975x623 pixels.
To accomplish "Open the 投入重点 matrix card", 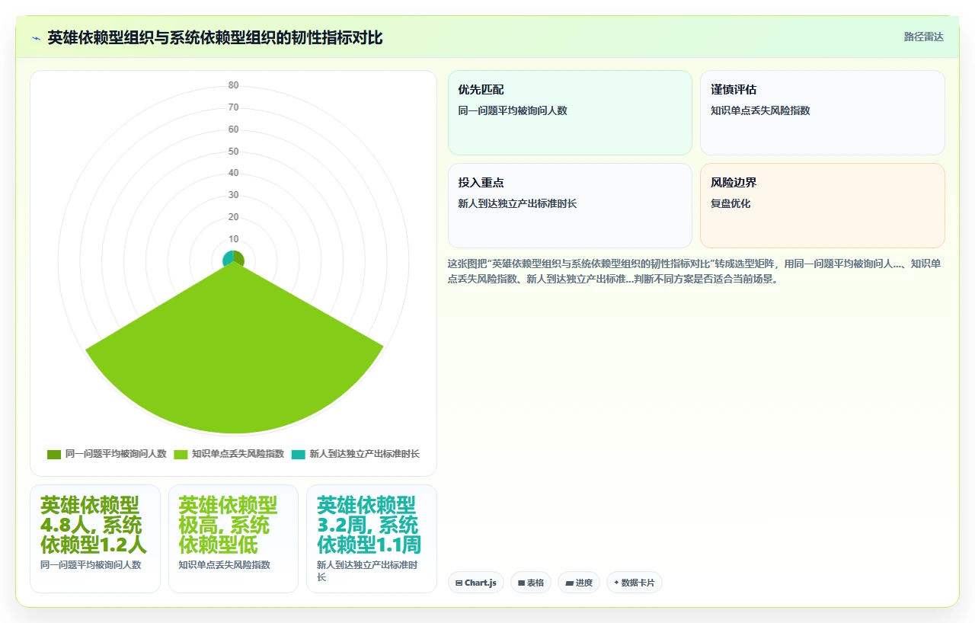I will 570,206.
